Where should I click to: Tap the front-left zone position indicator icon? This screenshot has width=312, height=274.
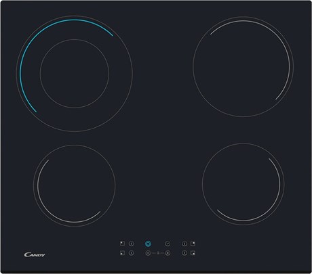click(122, 253)
